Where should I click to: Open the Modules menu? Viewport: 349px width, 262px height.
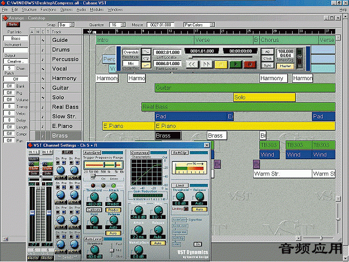pos(97,10)
